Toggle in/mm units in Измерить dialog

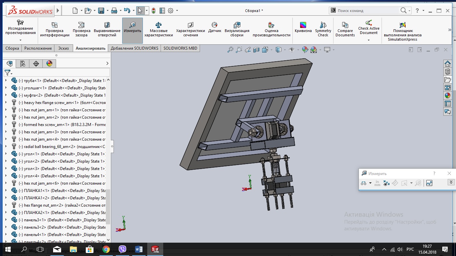point(378,183)
